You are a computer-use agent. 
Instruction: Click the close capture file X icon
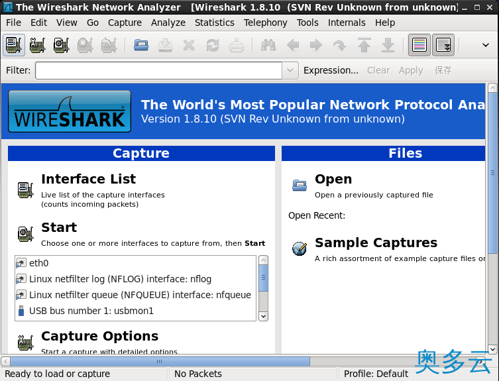189,45
